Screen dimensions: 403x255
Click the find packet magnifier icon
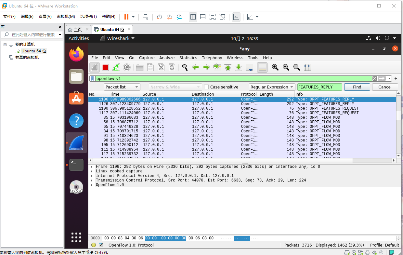pos(185,67)
